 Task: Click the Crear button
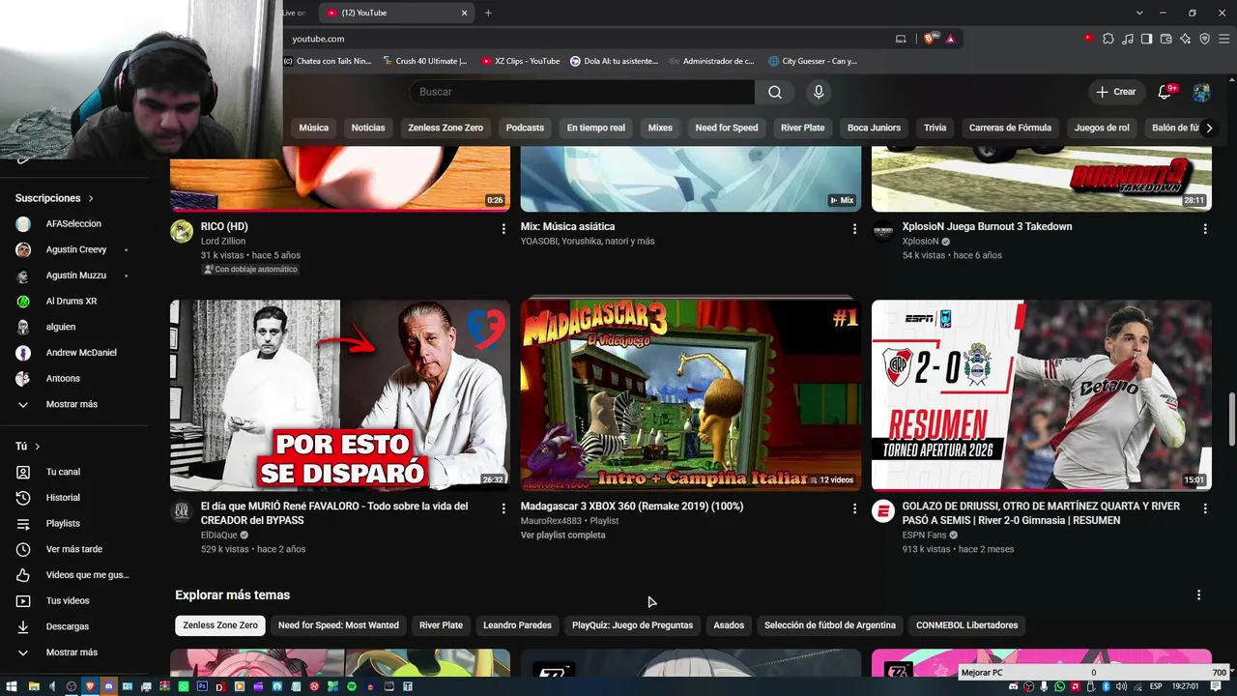[1115, 92]
